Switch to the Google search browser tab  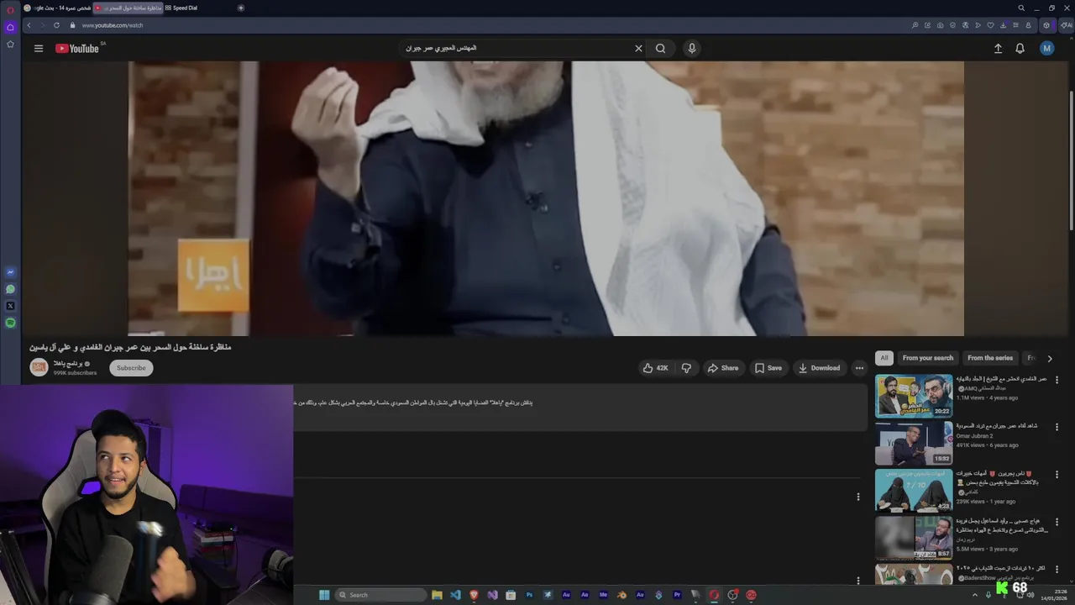click(x=55, y=8)
